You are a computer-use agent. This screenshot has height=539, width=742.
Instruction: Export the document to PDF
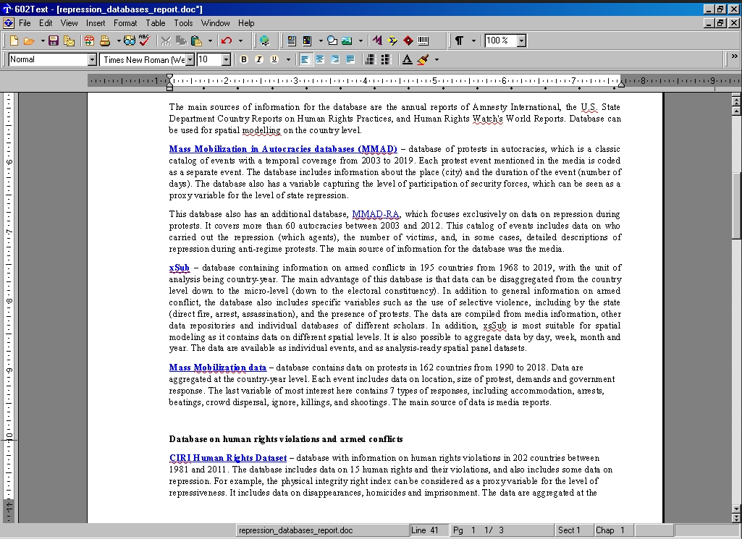click(89, 41)
